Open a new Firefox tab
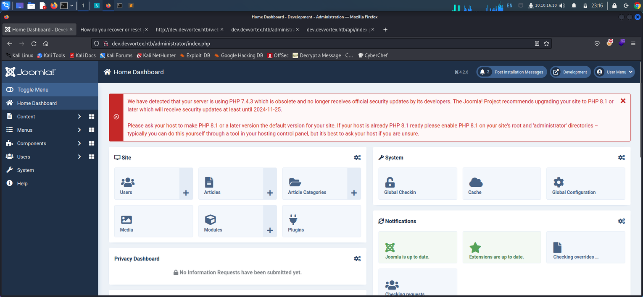The image size is (643, 297). pos(385,29)
